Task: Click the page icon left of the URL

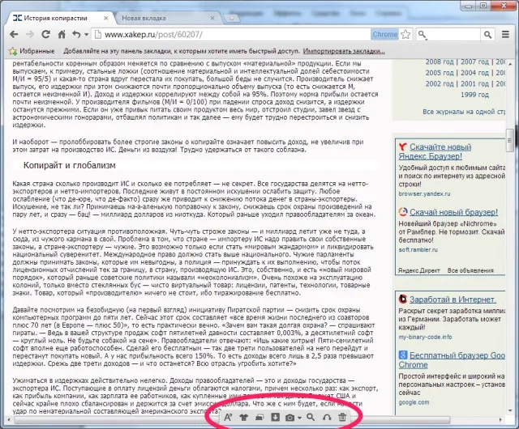Action: coord(97,34)
